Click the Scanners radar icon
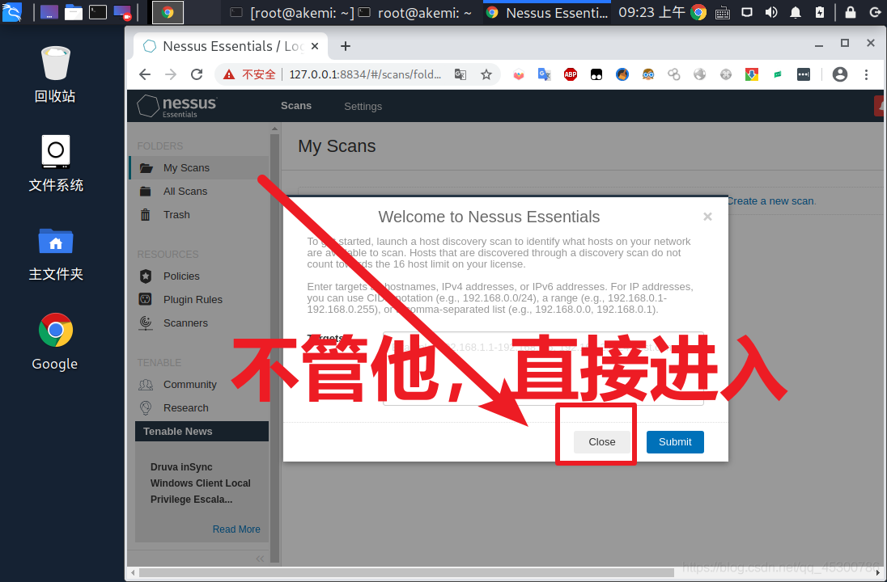 (x=146, y=323)
